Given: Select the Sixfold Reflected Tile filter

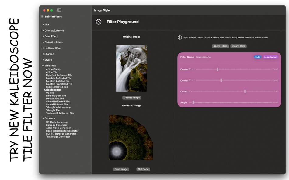Looking at the screenshot, I should [57, 101].
